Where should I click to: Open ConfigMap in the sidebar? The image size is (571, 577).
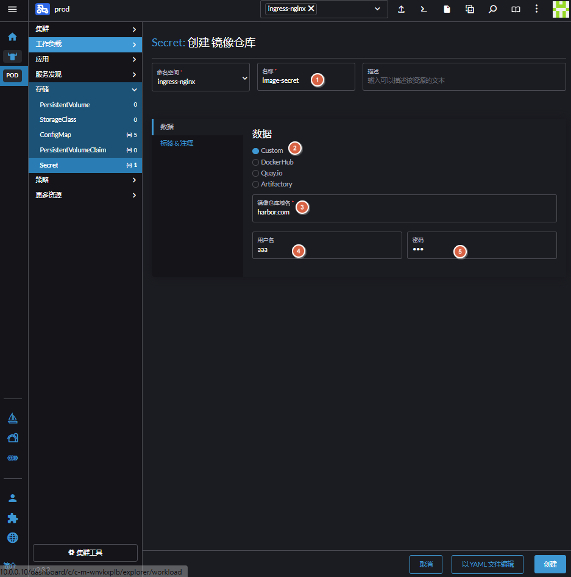(85, 135)
